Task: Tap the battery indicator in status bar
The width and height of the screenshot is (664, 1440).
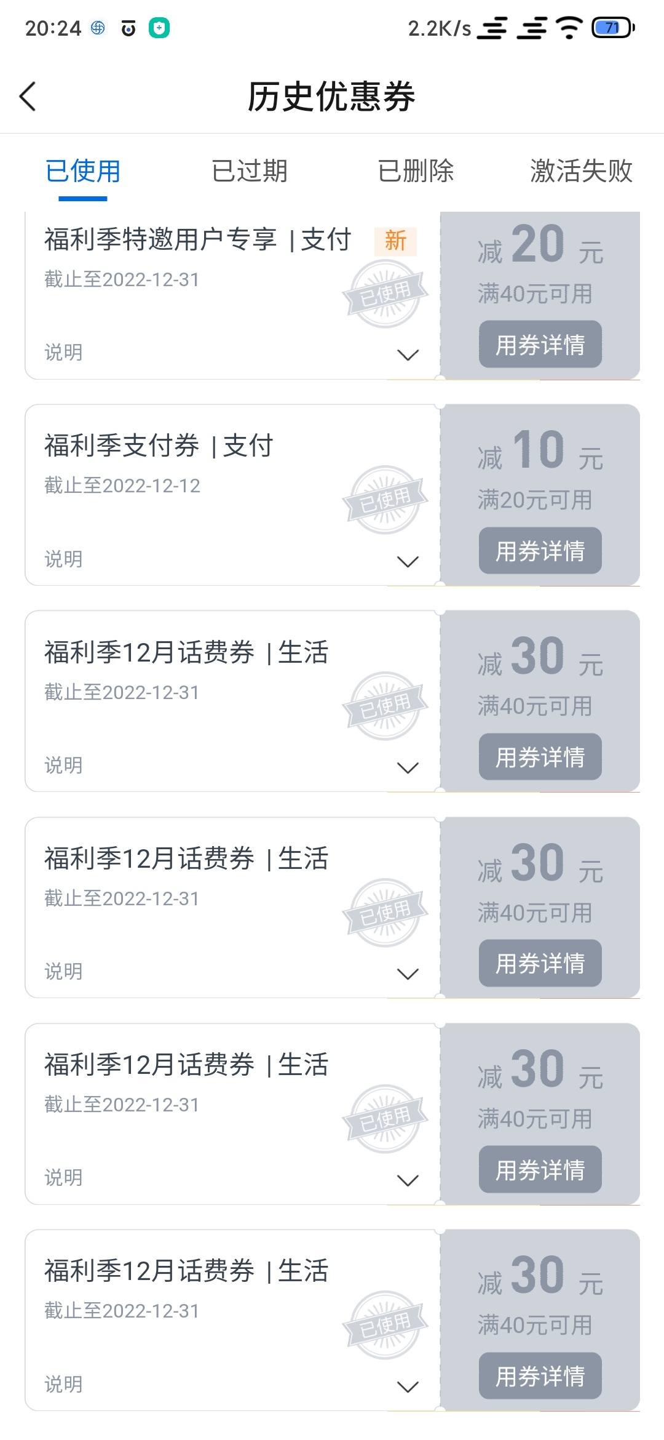Action: point(613,28)
